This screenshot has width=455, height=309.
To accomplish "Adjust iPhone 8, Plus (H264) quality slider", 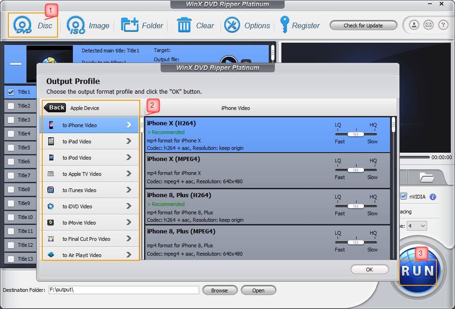I will (x=356, y=206).
